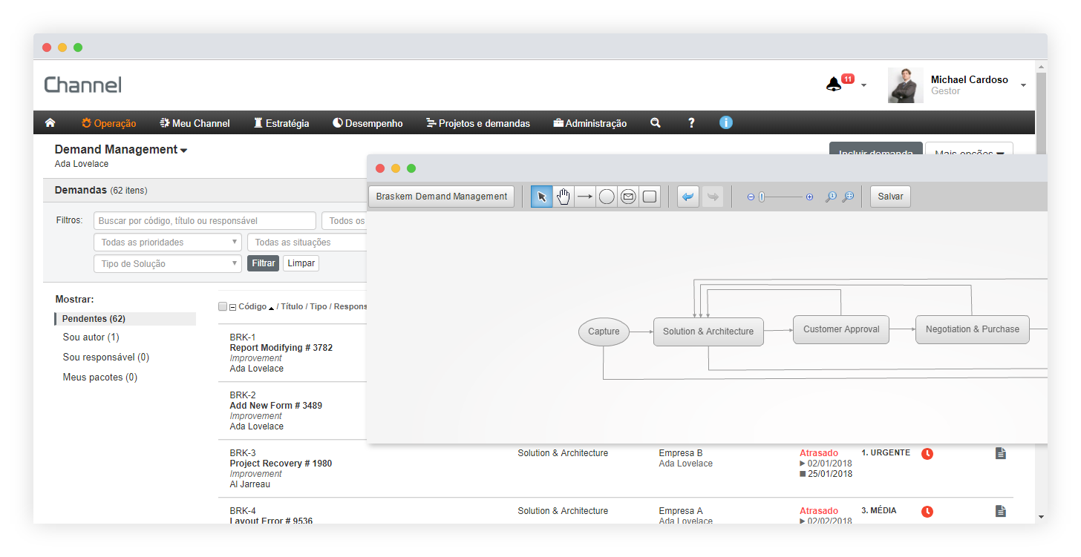Pick the circle shape tool

607,197
